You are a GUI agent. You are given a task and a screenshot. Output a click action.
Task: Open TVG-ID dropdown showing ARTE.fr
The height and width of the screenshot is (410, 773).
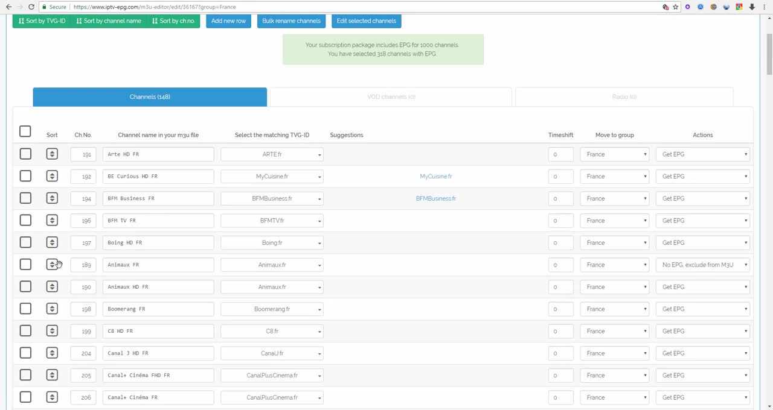click(x=272, y=154)
